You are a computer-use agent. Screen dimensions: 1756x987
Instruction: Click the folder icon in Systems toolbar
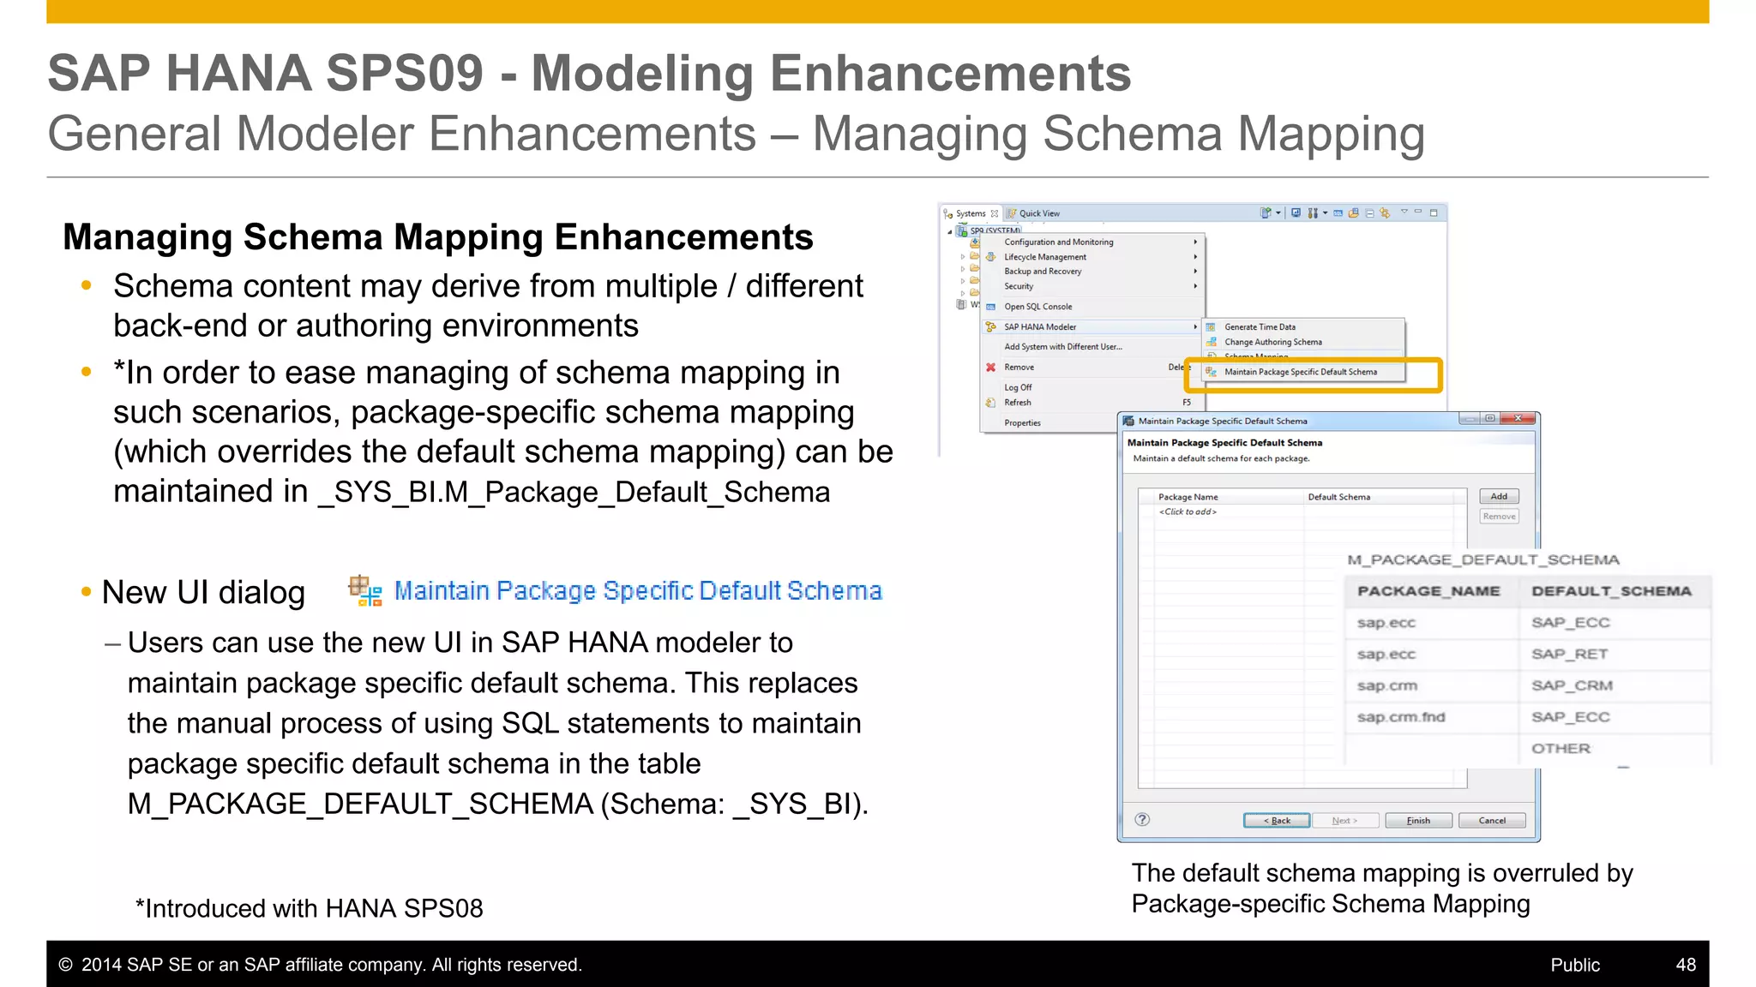1354,213
